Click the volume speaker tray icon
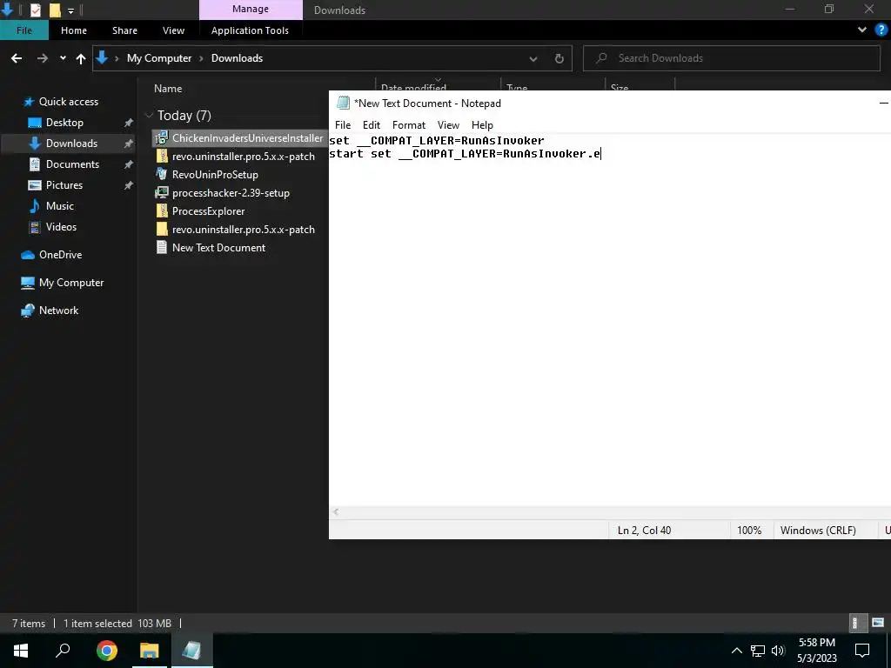 click(778, 651)
